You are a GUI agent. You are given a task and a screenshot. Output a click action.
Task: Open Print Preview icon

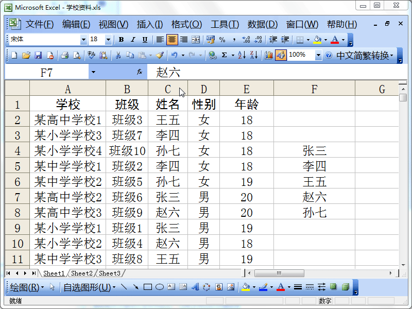point(76,55)
